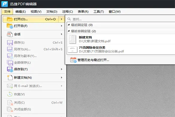Click the magnifier icon in search box
175x117 pixels.
(69, 19)
